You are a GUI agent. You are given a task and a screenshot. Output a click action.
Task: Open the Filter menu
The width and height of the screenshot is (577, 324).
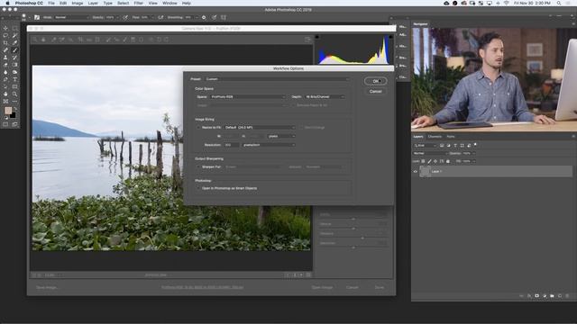click(x=138, y=3)
